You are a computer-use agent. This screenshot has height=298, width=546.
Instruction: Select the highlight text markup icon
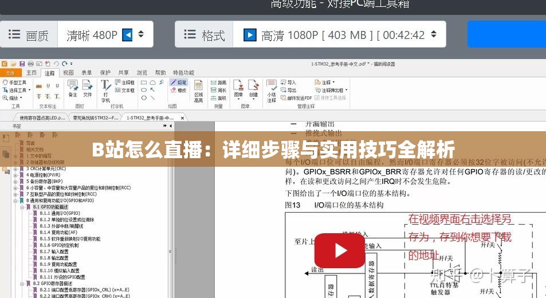(39, 86)
